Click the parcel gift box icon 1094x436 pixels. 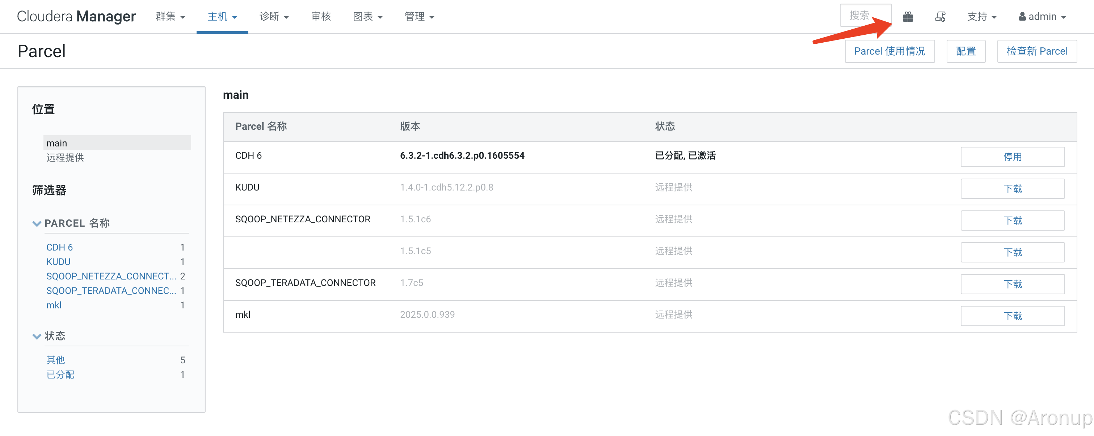(908, 17)
